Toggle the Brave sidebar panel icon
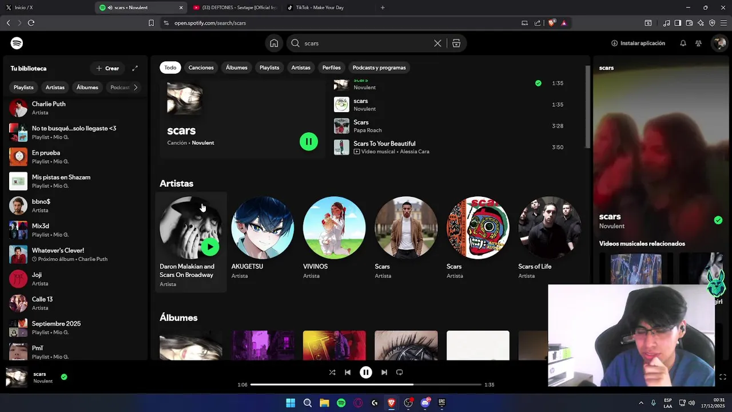This screenshot has height=412, width=732. pos(678,23)
